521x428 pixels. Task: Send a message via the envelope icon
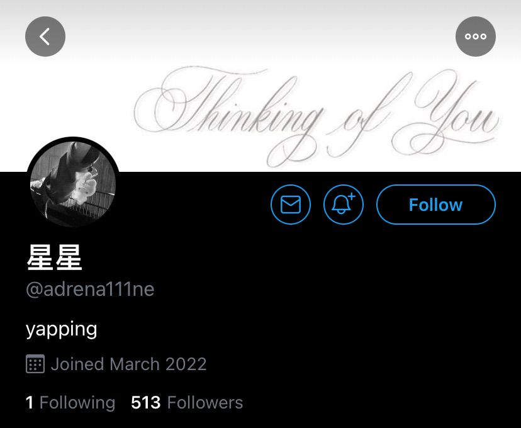(291, 205)
